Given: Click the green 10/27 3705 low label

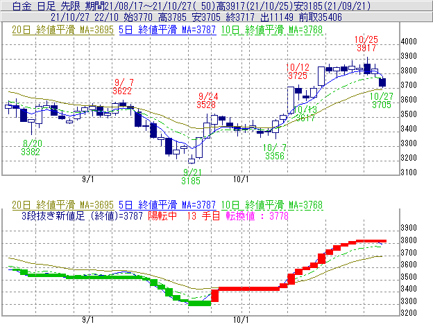Looking at the screenshot, I should pyautogui.click(x=382, y=100).
